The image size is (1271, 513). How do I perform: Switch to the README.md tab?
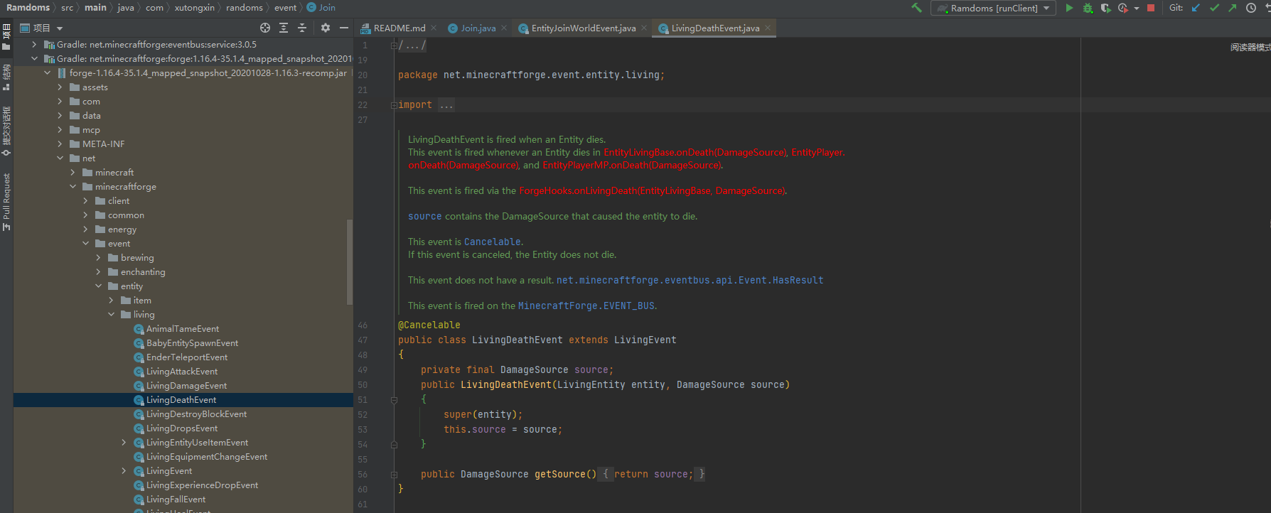click(399, 28)
